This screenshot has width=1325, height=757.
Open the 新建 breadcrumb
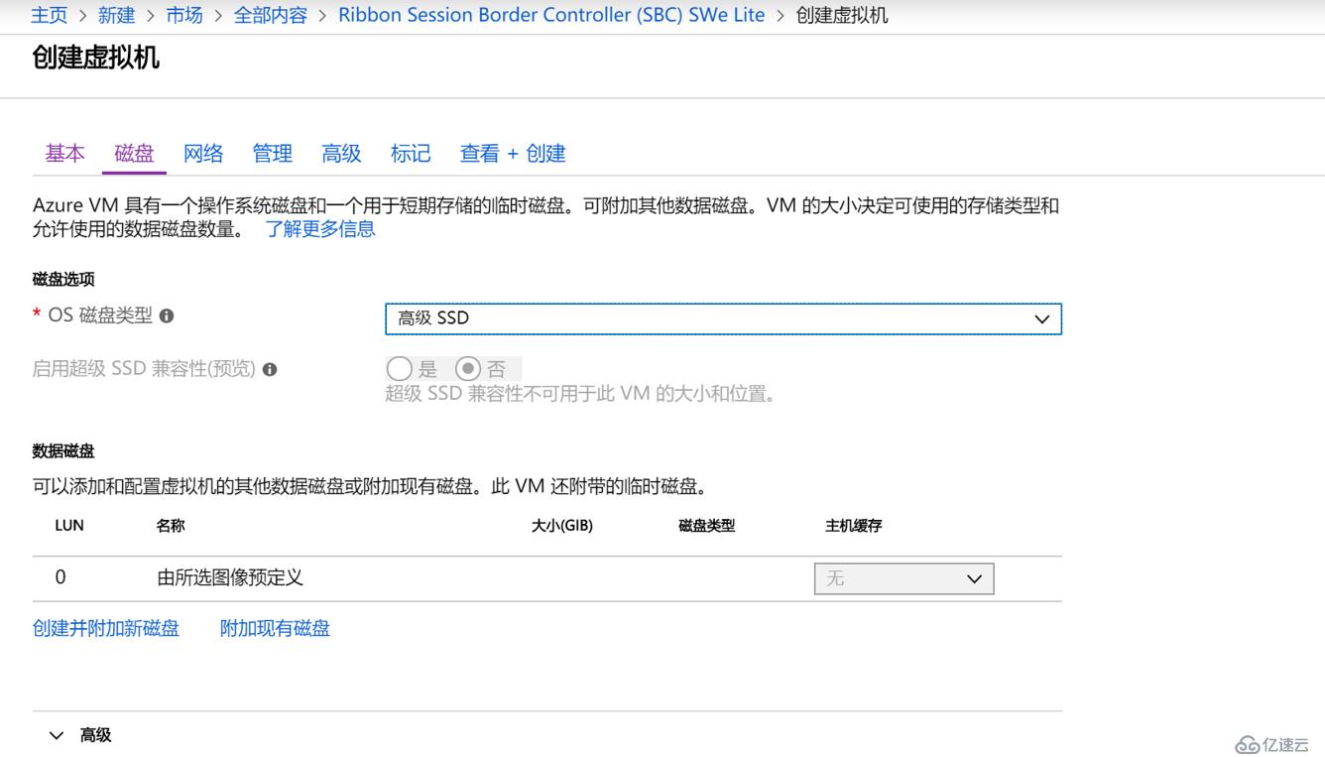[116, 15]
